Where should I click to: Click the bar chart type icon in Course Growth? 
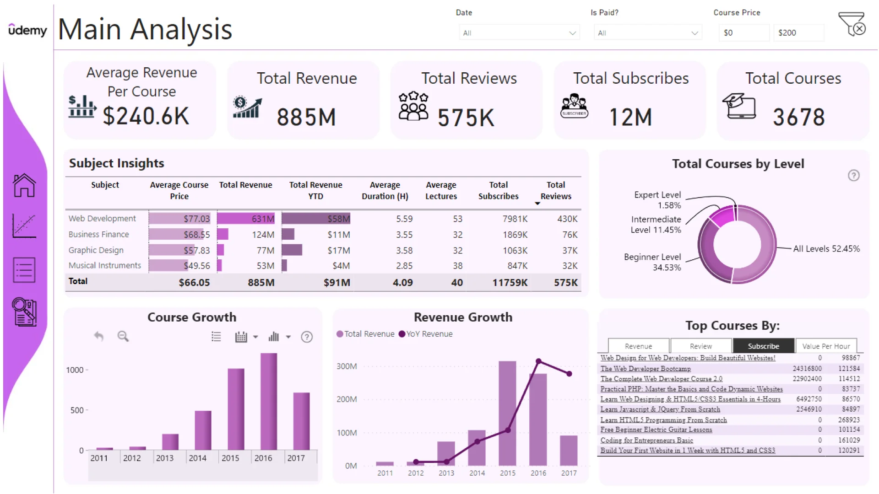pyautogui.click(x=274, y=337)
